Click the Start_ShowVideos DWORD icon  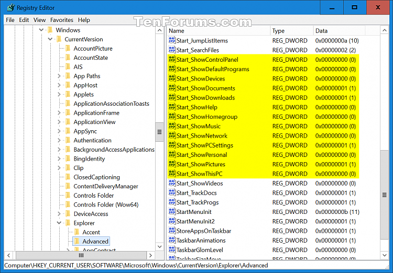[172, 183]
